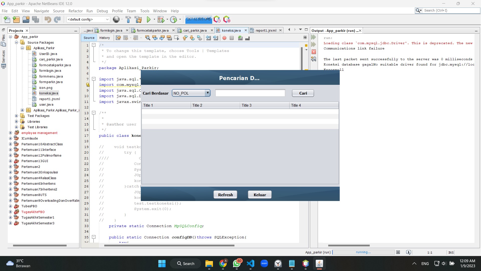Click red Start Macro Recording icon
Screen dimensions: 481x271
click(x=224, y=38)
